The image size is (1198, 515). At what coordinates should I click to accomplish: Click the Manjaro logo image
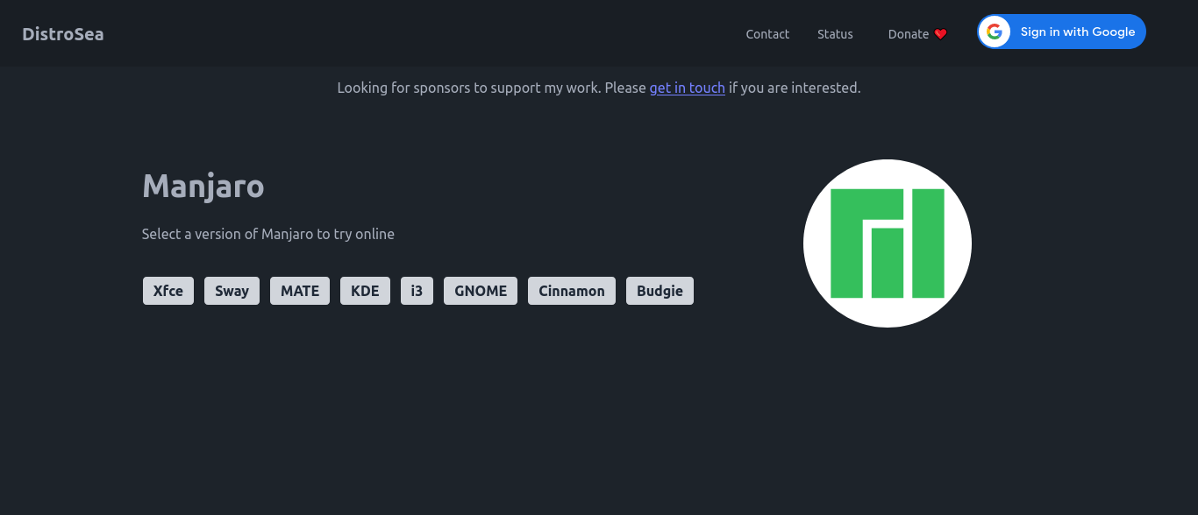point(887,243)
